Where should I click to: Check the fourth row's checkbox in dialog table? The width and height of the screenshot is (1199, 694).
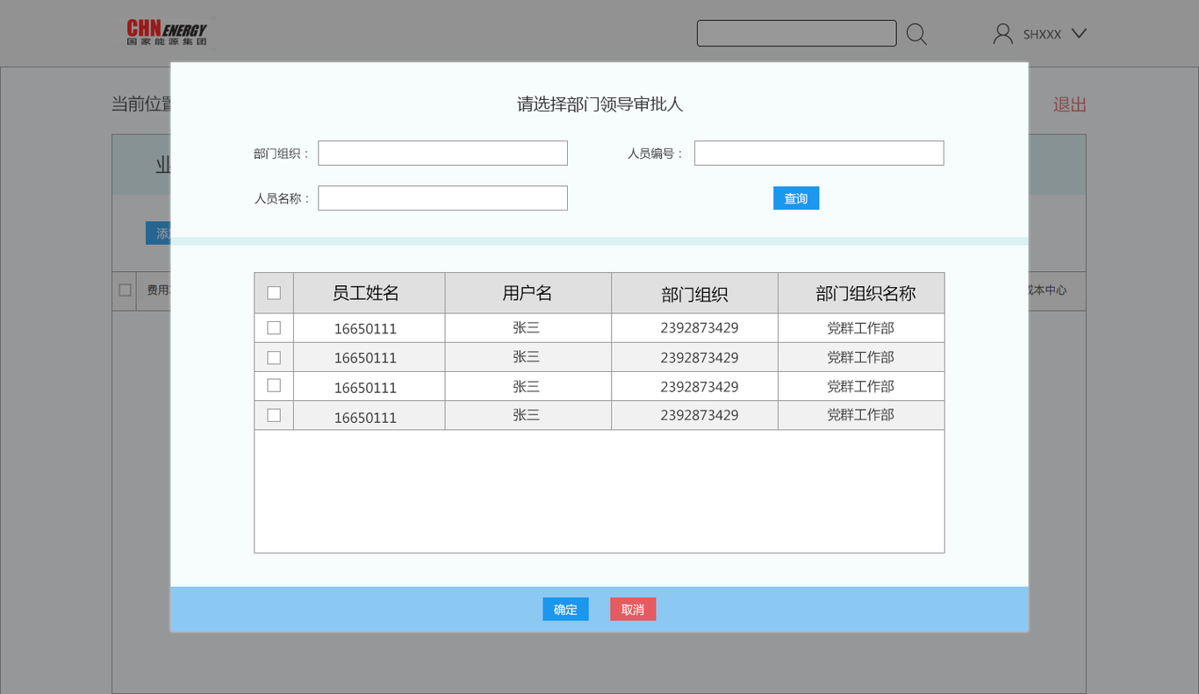[274, 415]
